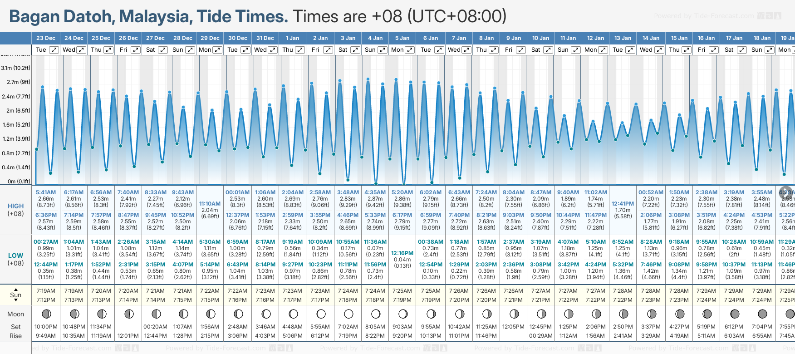
Task: Click the down arrow below Sun label
Action: [x=16, y=301]
